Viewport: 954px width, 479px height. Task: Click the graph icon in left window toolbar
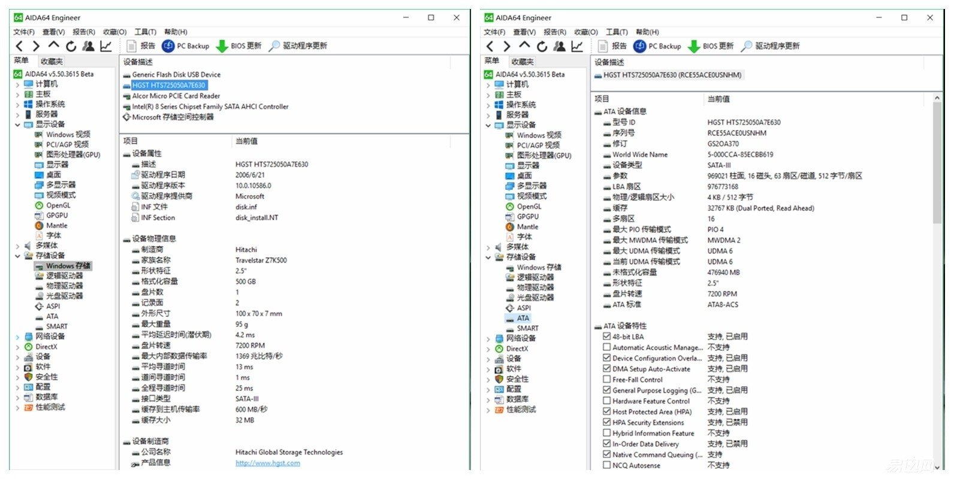106,46
